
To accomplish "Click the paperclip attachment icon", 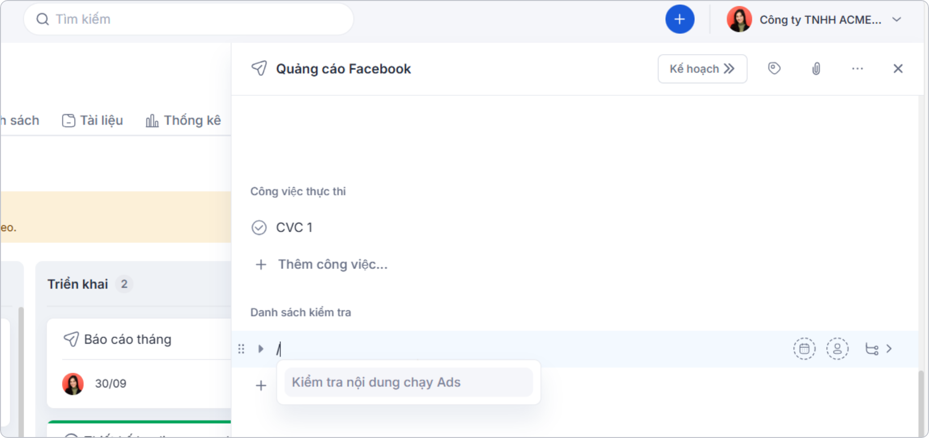I will coord(816,68).
